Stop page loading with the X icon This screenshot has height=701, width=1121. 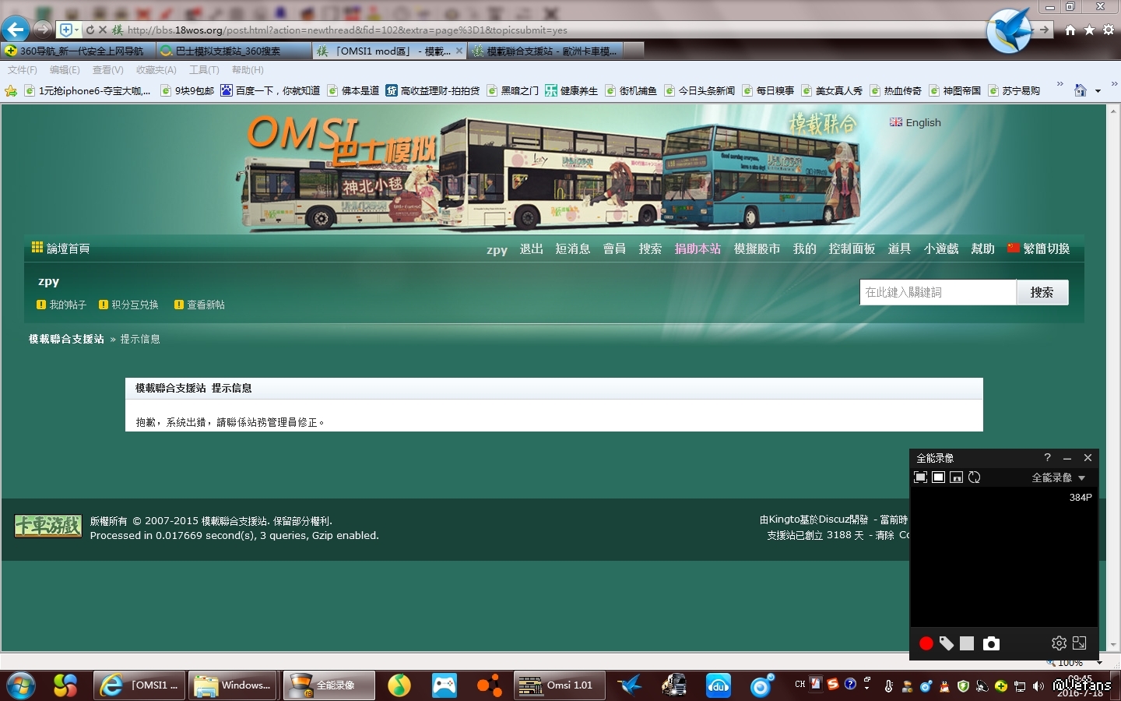(x=103, y=30)
